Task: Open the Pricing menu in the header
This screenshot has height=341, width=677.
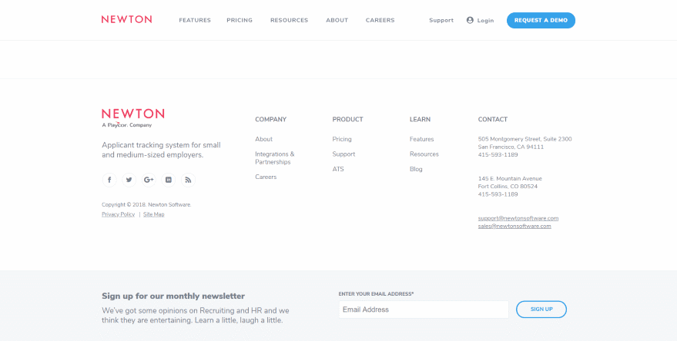Action: coord(240,20)
